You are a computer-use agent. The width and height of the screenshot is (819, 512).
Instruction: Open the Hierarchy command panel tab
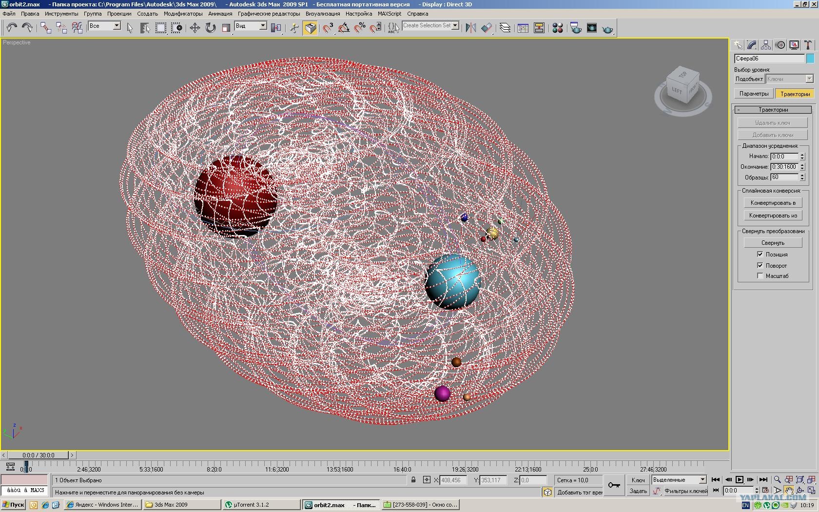766,45
